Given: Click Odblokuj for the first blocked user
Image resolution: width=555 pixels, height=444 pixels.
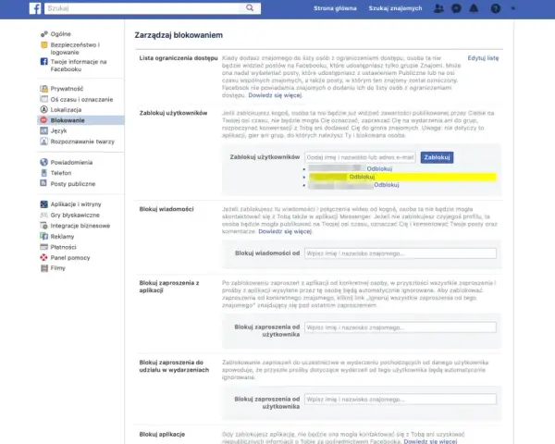Looking at the screenshot, I should [379, 169].
